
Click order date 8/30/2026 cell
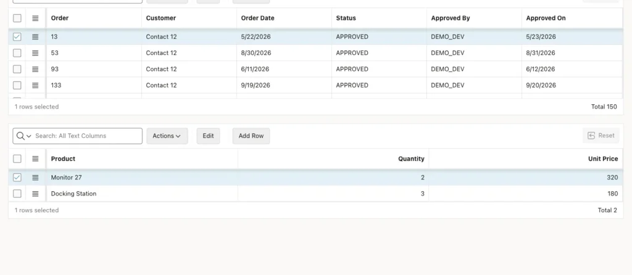(x=284, y=53)
